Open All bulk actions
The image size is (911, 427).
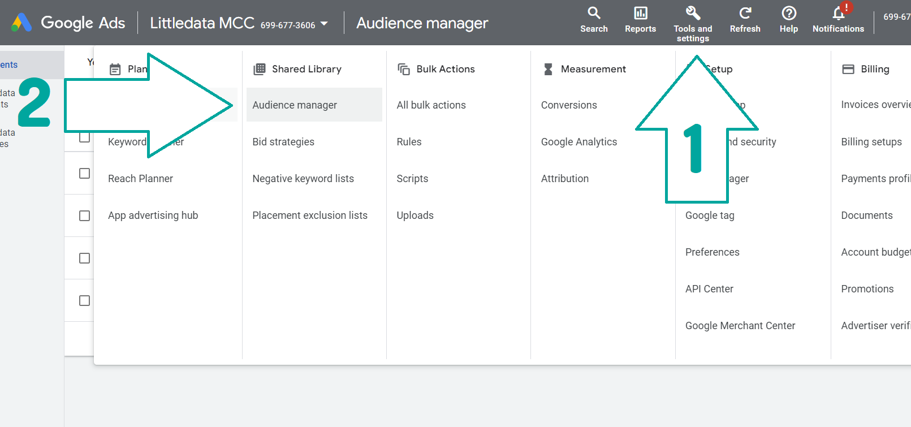pyautogui.click(x=431, y=105)
